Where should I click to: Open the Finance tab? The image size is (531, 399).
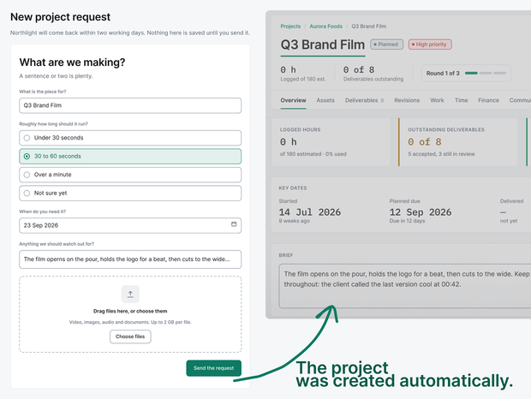pyautogui.click(x=488, y=100)
